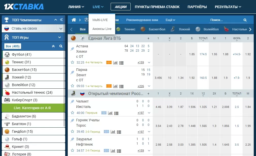The width and height of the screenshot is (256, 156).
Task: Expand odds for Зауралье vs Нефтяник via chevron
Action: click(149, 150)
